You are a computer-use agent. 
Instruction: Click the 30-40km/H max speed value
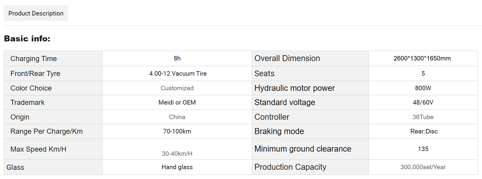point(177,154)
